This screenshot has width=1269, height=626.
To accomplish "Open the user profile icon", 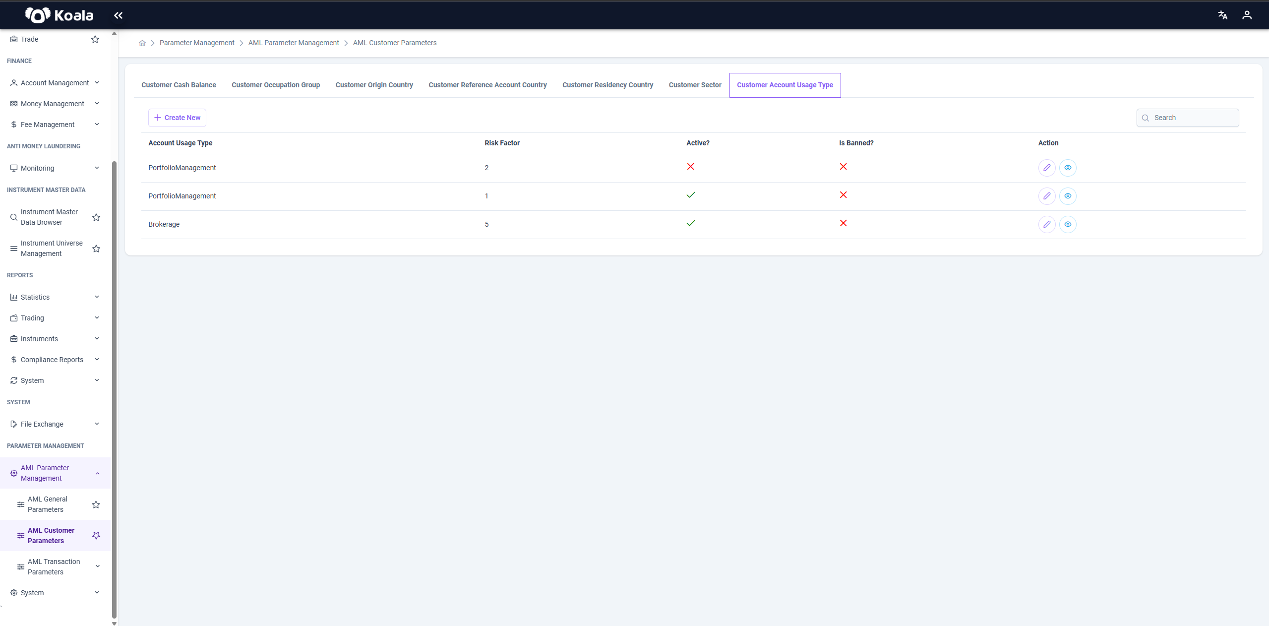I will (1247, 15).
